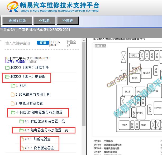Screen dimensions: 162x155
Task: Select 北京X3（国六）电路图 tree entry
Action: coord(28,76)
